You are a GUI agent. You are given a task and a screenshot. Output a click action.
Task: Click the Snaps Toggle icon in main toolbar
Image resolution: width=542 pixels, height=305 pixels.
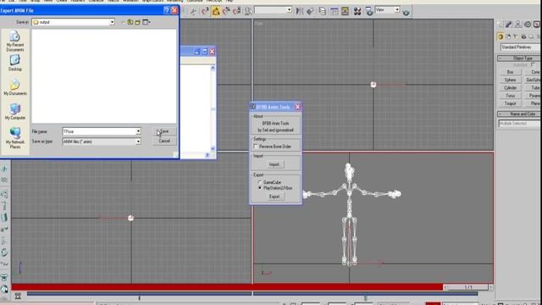coord(205,11)
